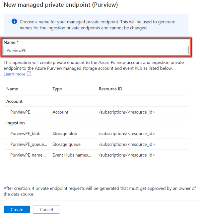Click the description starting This operation will create
Screen dimensions: 201x216
(x=94, y=65)
